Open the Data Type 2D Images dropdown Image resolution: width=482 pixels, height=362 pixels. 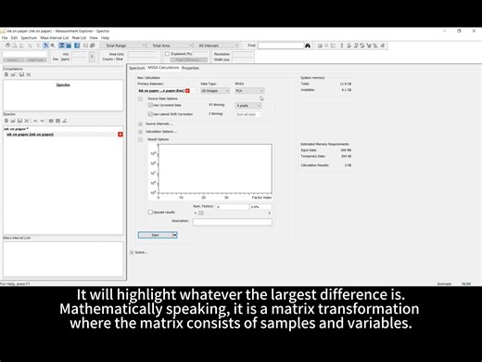pos(215,91)
